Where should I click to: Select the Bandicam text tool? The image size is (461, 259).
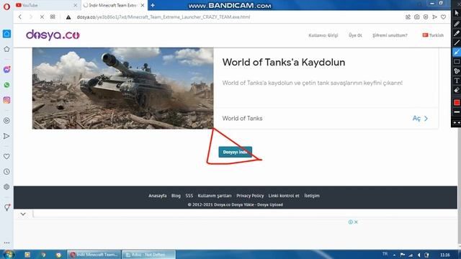(x=457, y=81)
